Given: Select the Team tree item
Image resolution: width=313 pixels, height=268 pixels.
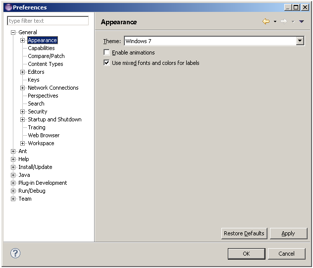Looking at the screenshot, I should [x=25, y=199].
